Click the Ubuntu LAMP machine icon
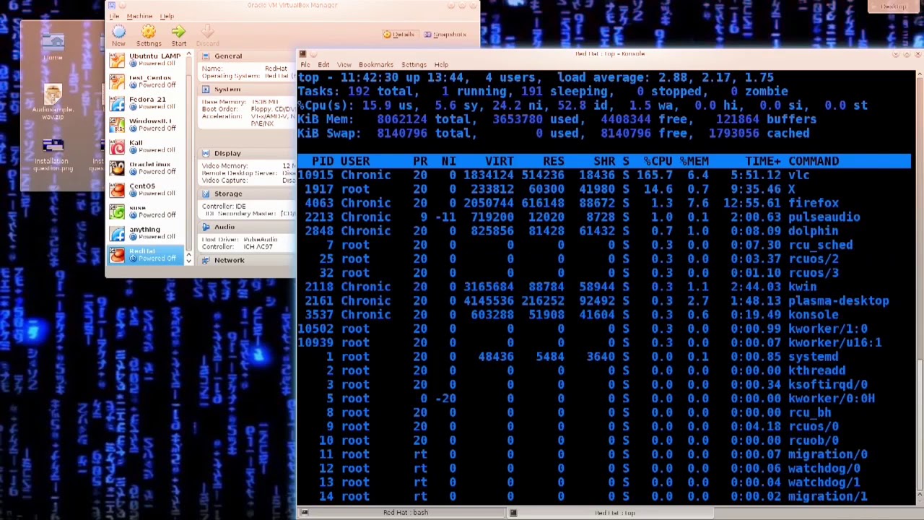Screen dimensions: 924x520 116,59
